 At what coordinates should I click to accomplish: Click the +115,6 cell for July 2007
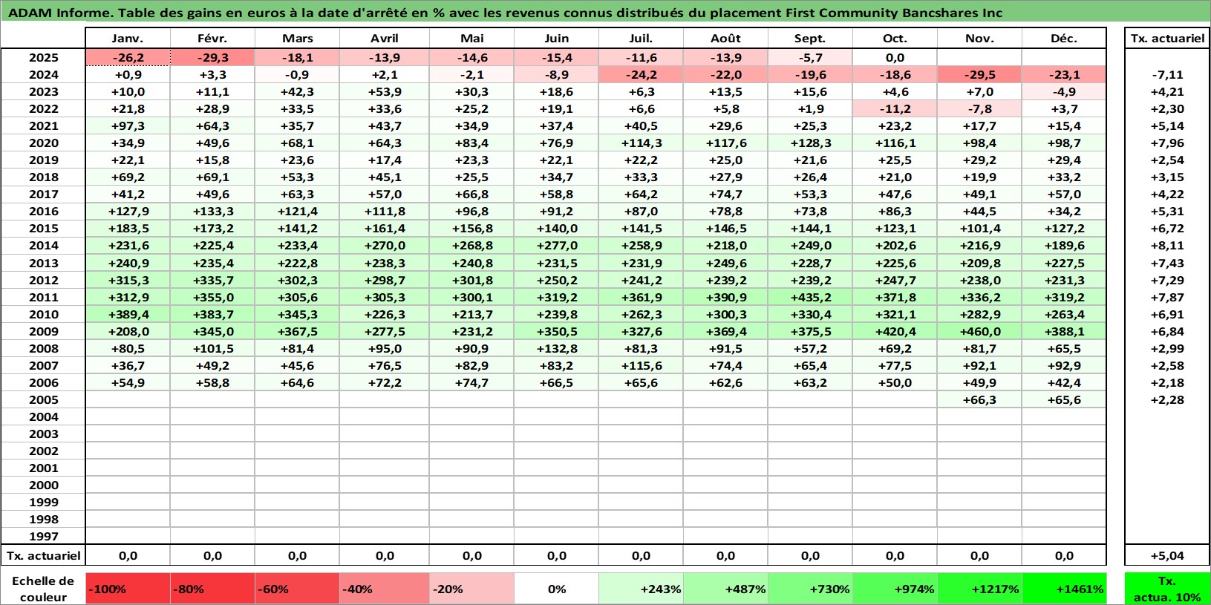[x=641, y=366]
